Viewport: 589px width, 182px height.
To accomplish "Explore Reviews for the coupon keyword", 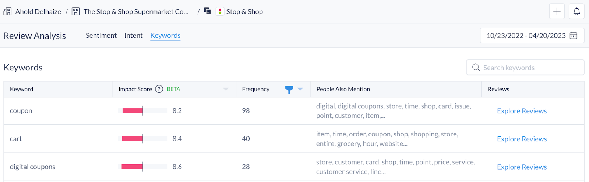I will 522,111.
